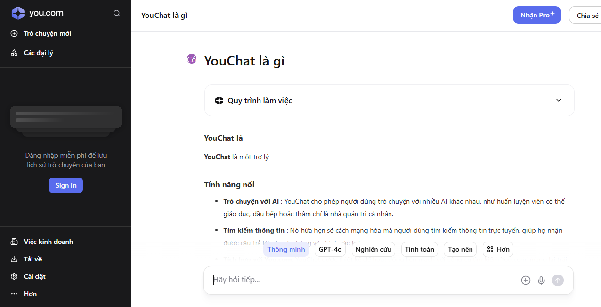Start a new chat with Trò chuyện mới

tap(47, 33)
